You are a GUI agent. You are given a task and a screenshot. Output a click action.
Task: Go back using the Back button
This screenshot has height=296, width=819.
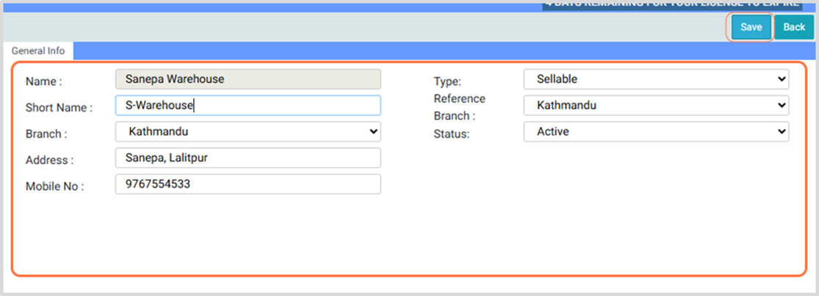point(794,27)
